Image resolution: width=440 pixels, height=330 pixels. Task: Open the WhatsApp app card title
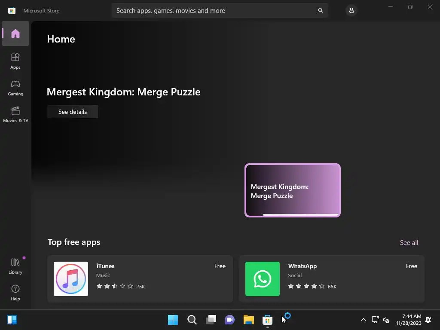[302, 266]
